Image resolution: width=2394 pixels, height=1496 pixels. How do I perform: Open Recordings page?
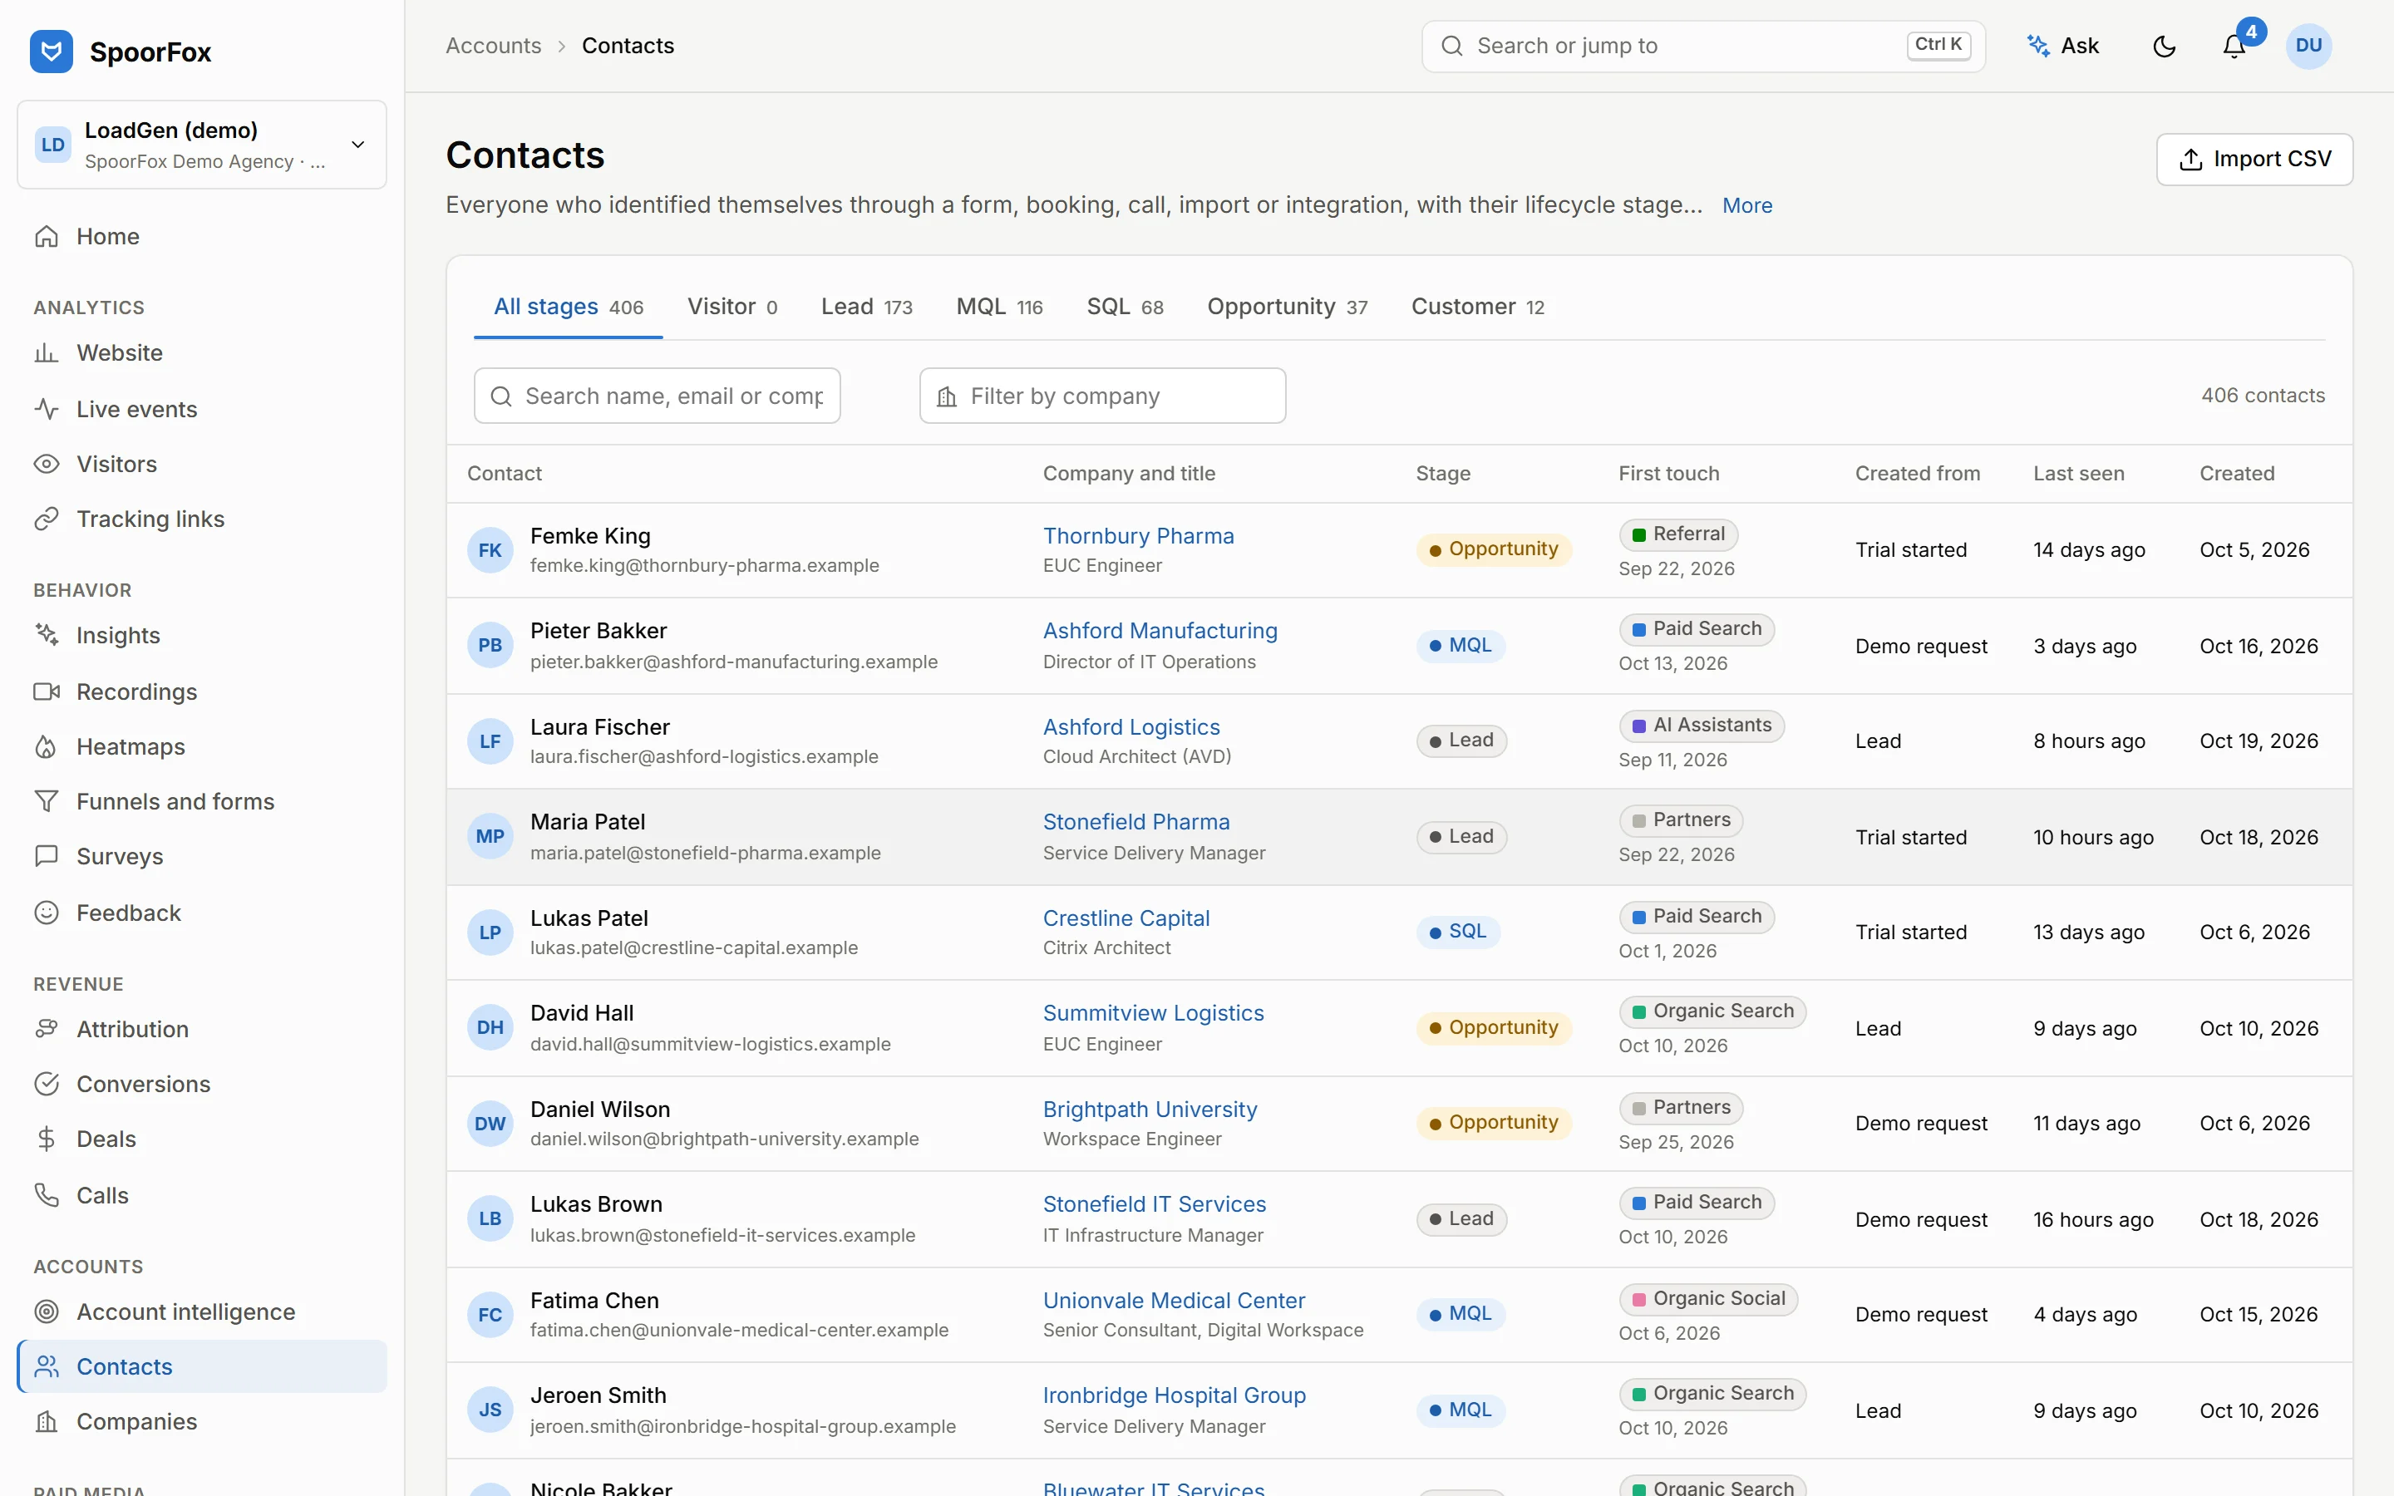click(x=201, y=691)
